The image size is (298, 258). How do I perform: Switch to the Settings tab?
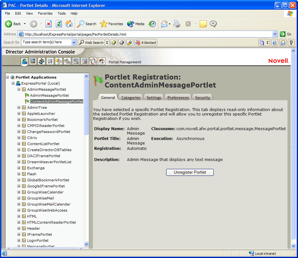click(154, 98)
